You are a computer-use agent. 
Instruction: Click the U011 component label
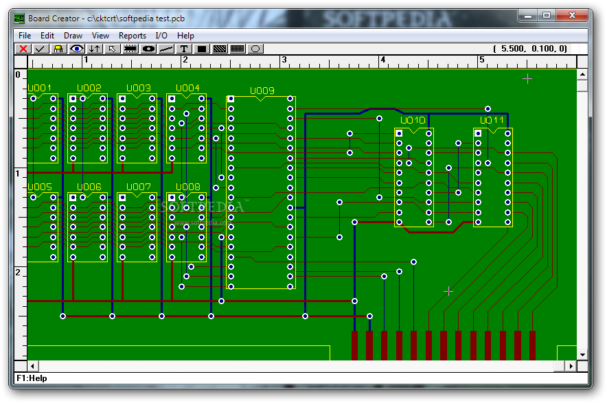coord(492,120)
